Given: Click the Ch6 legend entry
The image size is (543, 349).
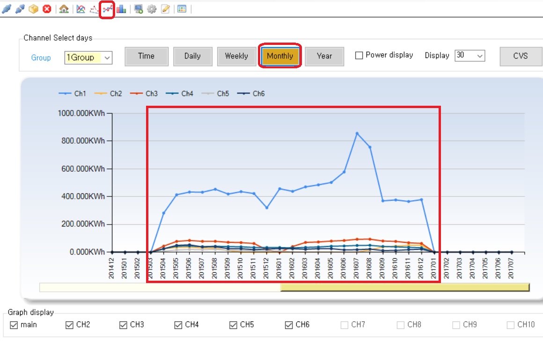Looking at the screenshot, I should 251,94.
